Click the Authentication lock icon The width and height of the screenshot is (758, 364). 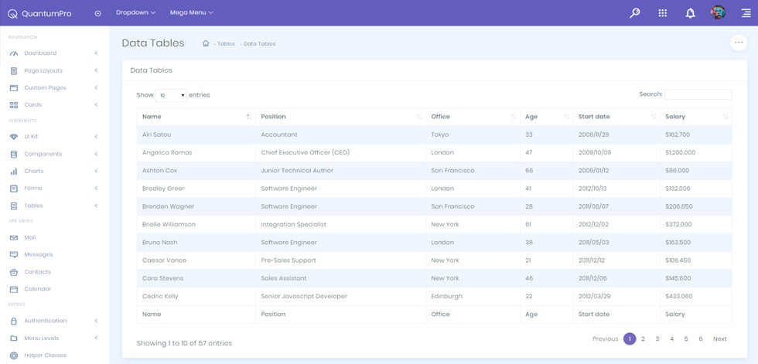[14, 321]
